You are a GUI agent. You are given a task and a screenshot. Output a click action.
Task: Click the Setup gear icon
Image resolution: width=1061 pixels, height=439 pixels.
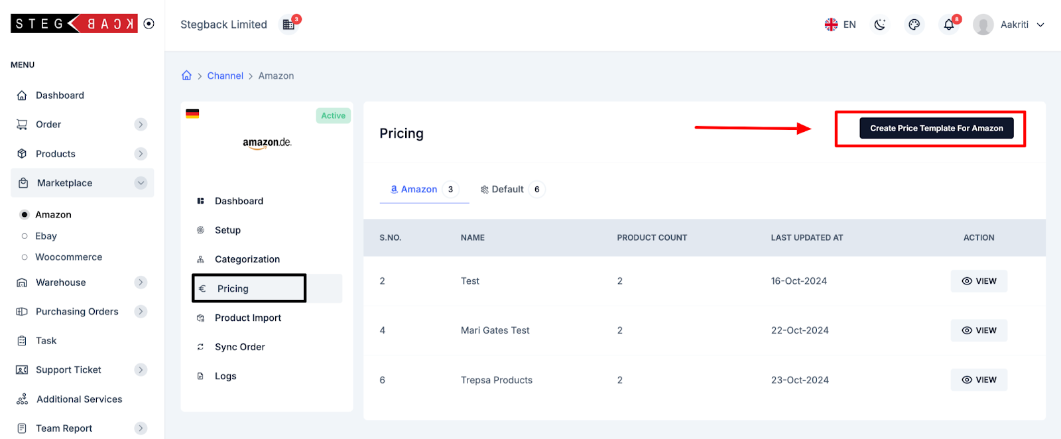click(200, 230)
